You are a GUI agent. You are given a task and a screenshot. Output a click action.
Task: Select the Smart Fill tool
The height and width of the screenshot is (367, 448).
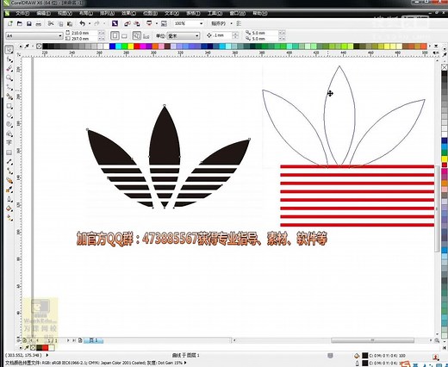coord(9,96)
